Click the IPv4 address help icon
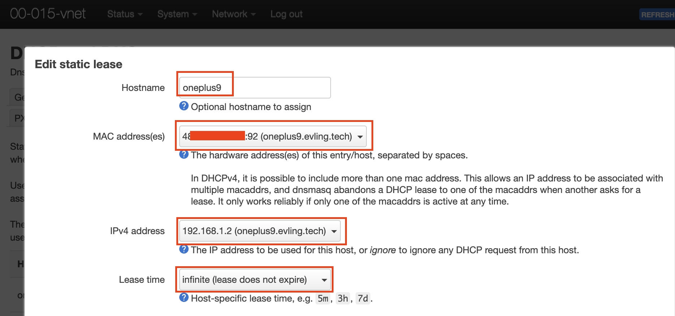 [184, 249]
